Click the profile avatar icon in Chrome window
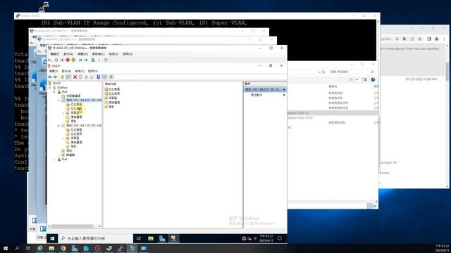The image size is (451, 253). 437,39
